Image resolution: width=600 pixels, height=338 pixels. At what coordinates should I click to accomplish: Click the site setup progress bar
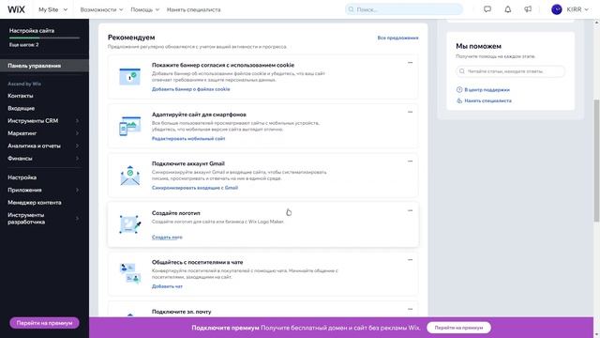tap(44, 38)
